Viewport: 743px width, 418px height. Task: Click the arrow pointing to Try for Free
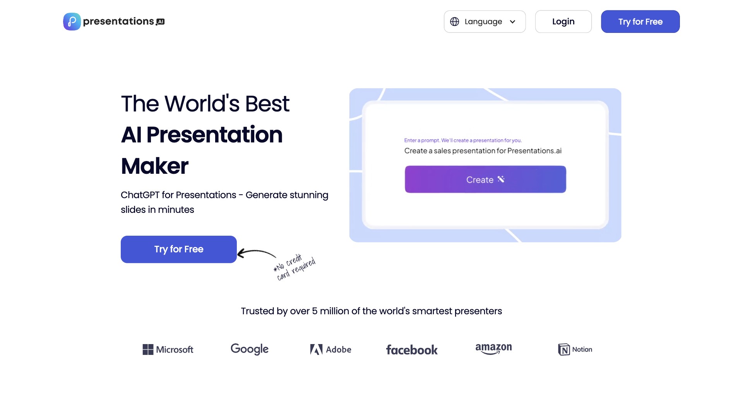click(x=257, y=253)
